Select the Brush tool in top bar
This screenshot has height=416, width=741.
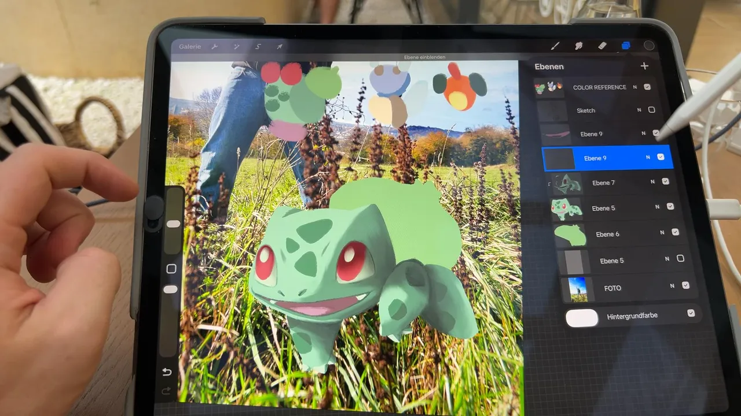pos(555,46)
